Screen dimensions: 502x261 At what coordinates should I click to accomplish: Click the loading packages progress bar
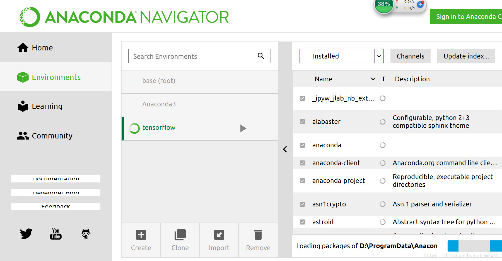coord(475,246)
